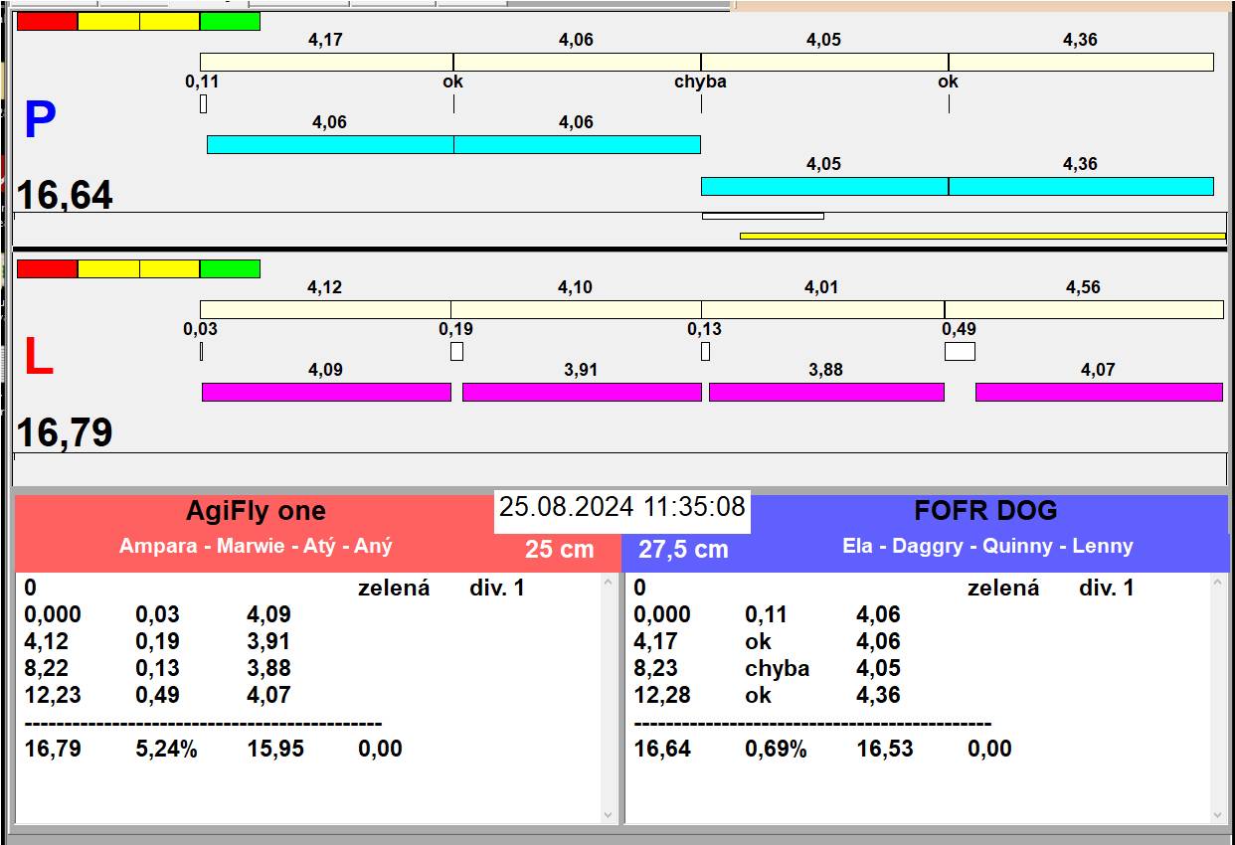This screenshot has width=1235, height=845.
Task: Select the cream 4,56 bar in lane L
Action: pos(1084,309)
